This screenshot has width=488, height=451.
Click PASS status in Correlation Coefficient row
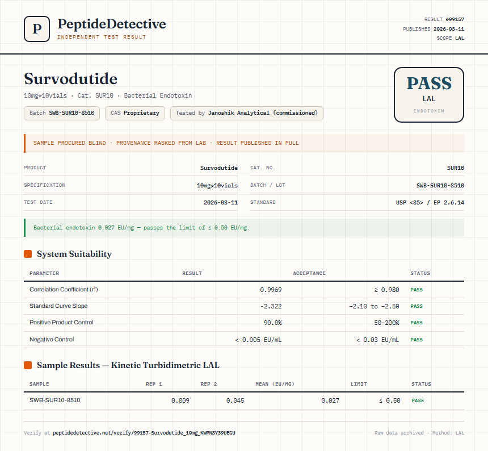[417, 290]
